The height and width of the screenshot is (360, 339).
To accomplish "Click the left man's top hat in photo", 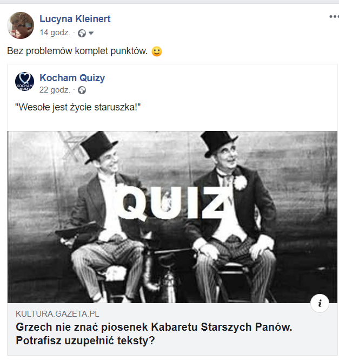I will (98, 146).
